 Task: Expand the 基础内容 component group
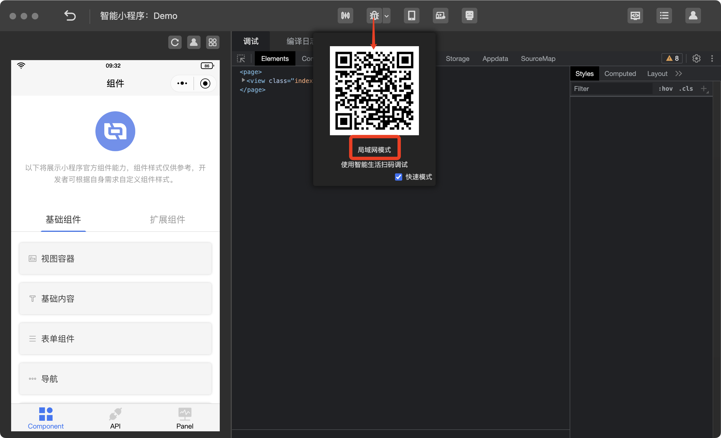(x=115, y=299)
